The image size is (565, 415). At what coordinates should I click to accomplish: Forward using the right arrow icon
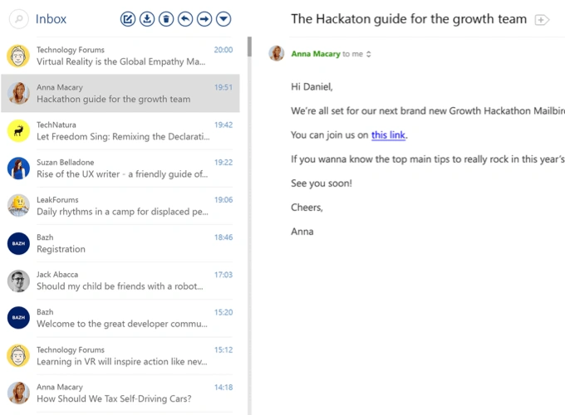click(x=204, y=19)
